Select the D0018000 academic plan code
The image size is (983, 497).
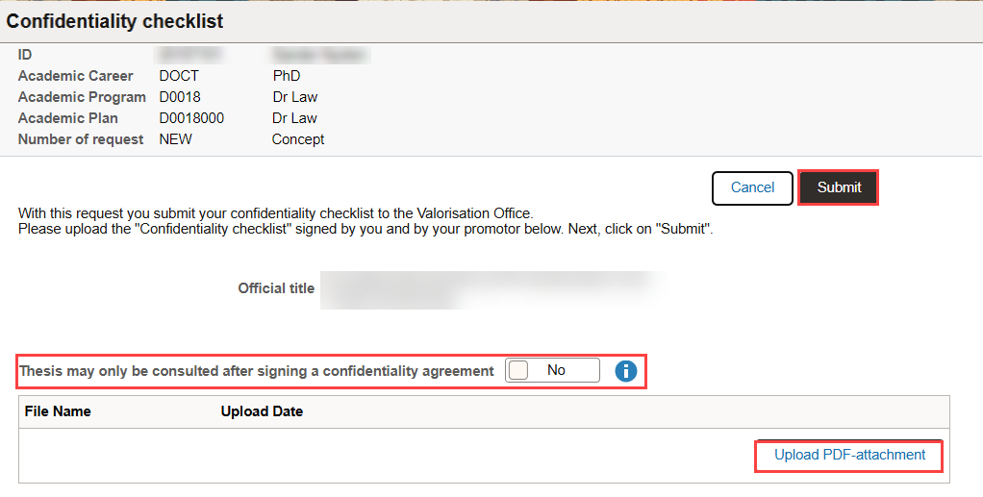point(191,118)
